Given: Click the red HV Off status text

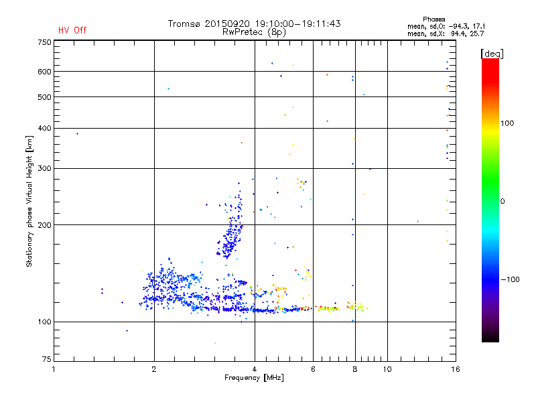Looking at the screenshot, I should pyautogui.click(x=72, y=30).
